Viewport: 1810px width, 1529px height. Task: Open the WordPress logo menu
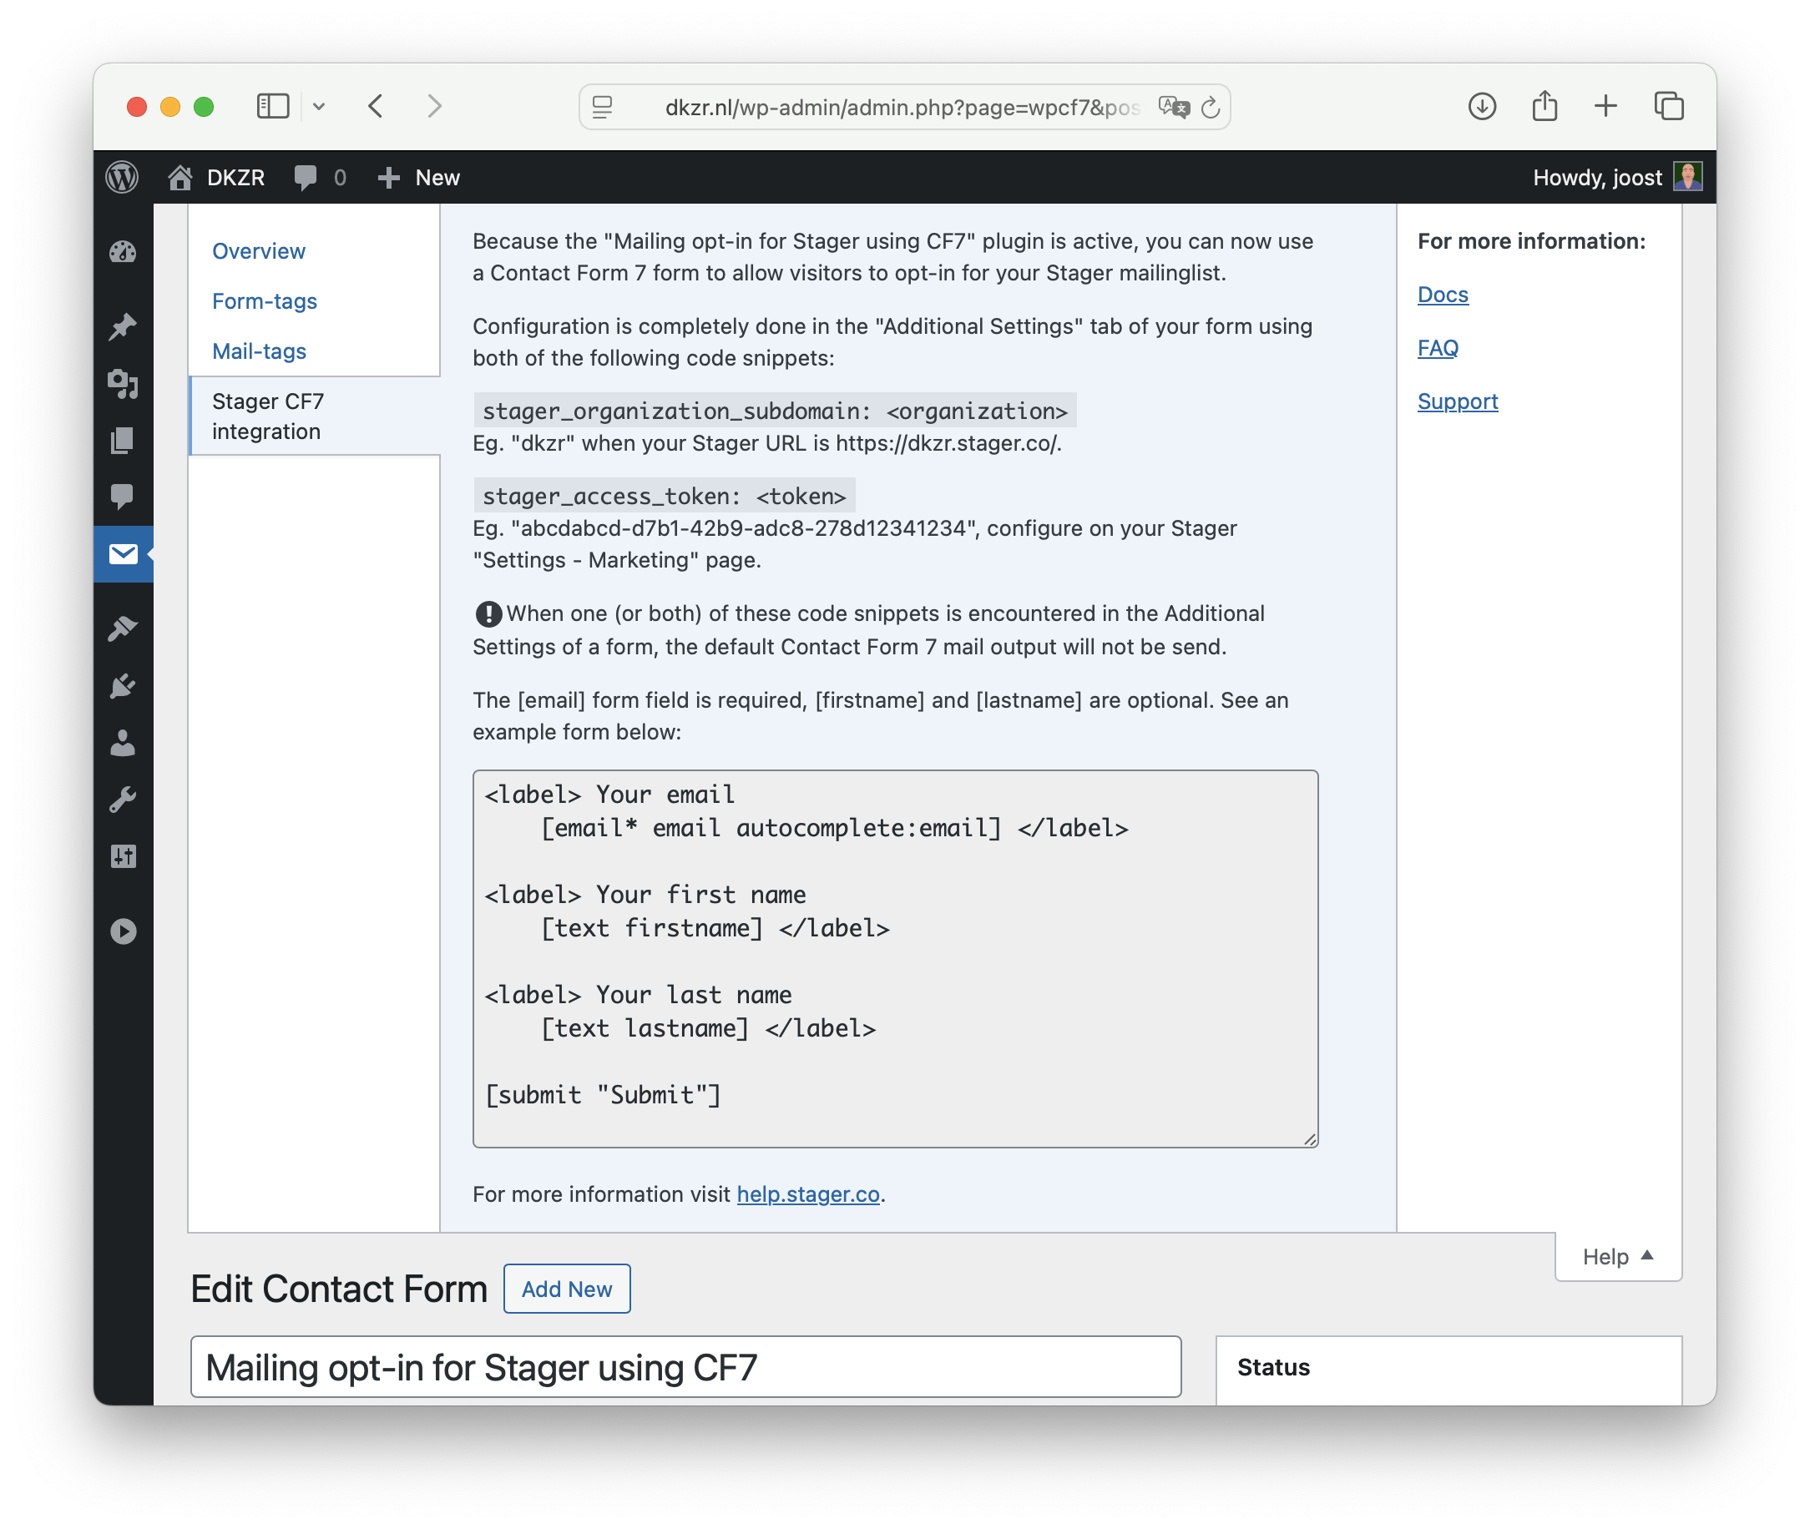coord(122,177)
